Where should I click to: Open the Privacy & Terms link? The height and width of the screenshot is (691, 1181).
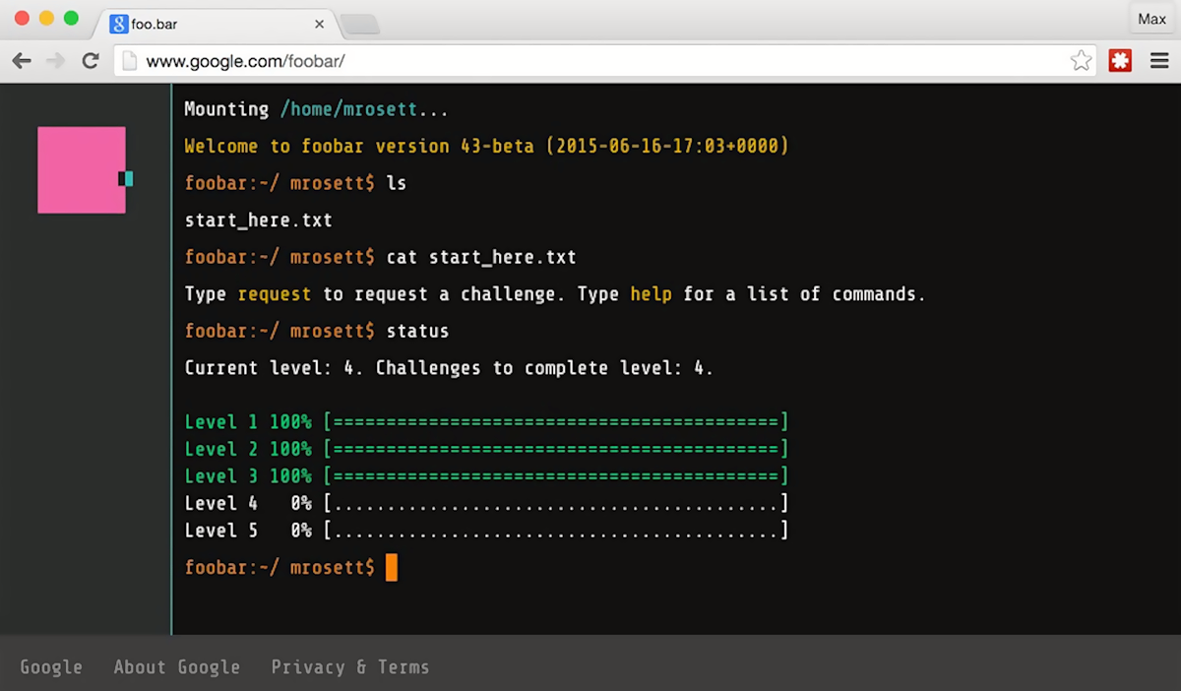pyautogui.click(x=350, y=666)
